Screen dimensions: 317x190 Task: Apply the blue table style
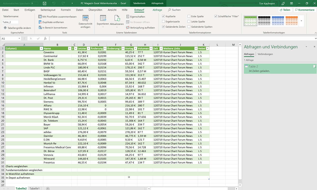(278, 21)
